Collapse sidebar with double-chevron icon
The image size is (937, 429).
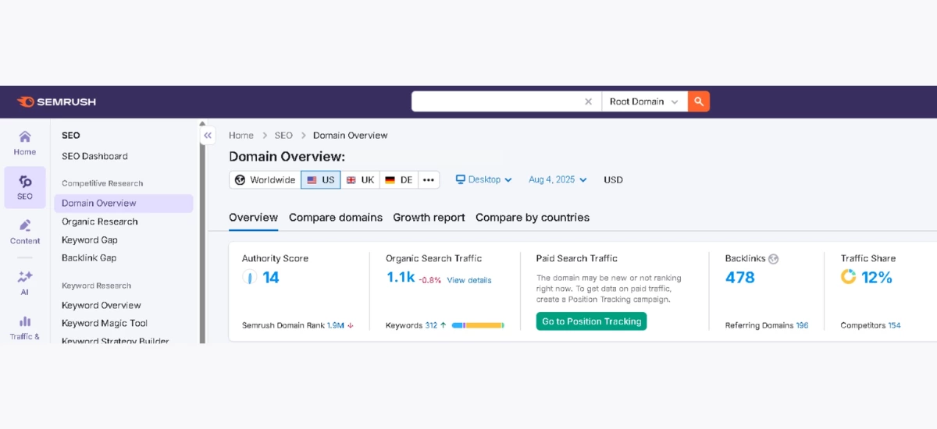tap(208, 136)
